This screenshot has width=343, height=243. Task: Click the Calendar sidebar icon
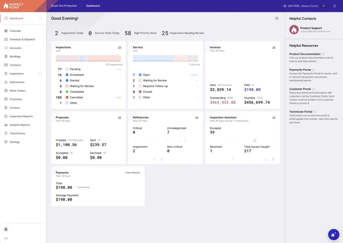point(6,31)
